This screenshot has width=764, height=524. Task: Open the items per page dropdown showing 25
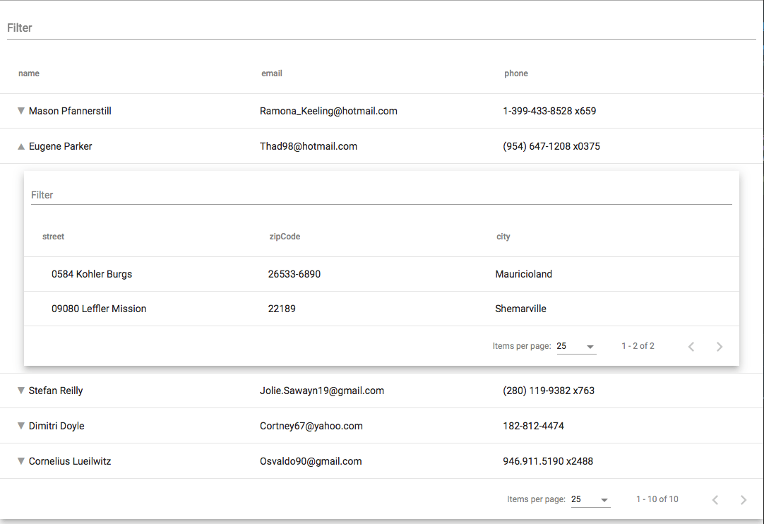(591, 499)
